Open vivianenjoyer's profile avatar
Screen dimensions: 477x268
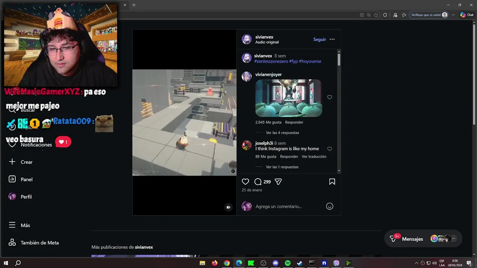tap(246, 76)
